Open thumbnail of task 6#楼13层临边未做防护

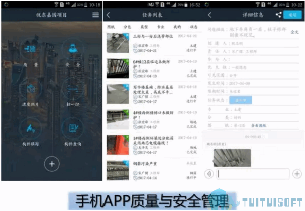tap(118, 69)
